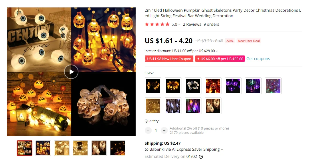Click the Get coupons link

(258, 59)
